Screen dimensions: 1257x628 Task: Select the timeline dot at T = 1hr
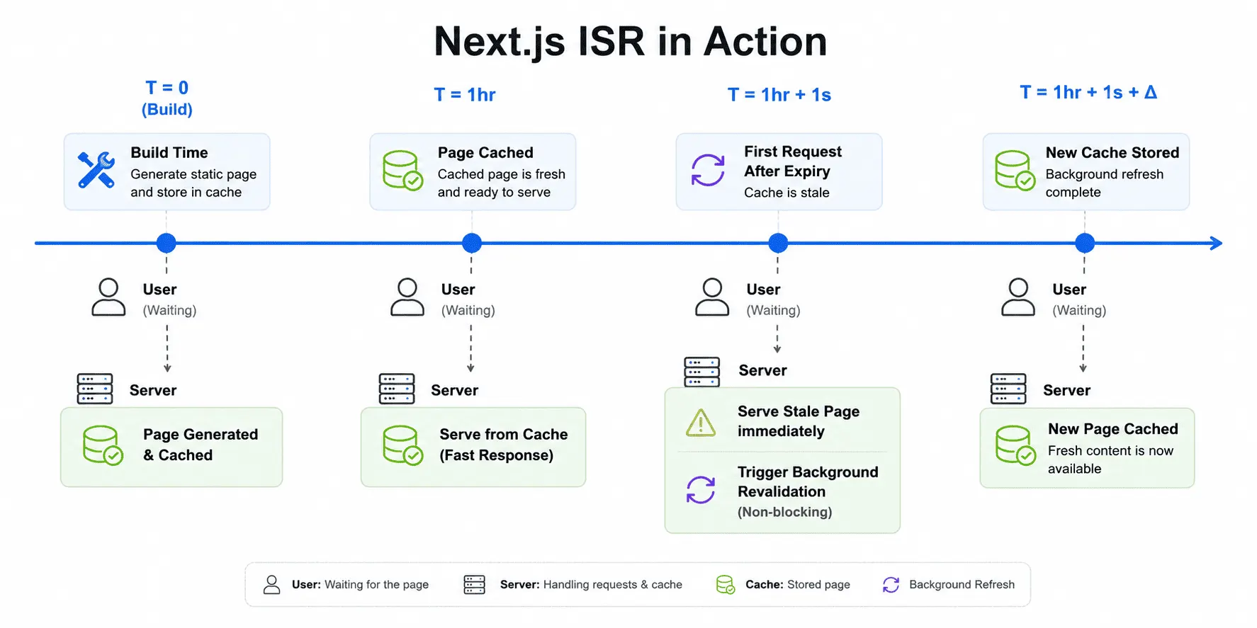pos(472,243)
